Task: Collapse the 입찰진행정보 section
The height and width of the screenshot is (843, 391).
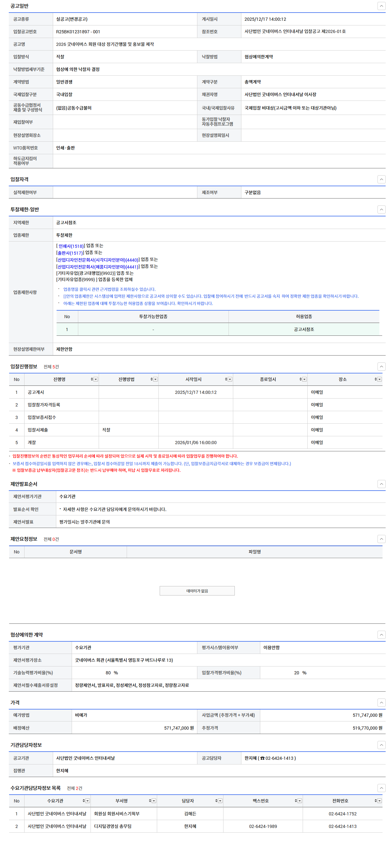Action: [x=381, y=367]
